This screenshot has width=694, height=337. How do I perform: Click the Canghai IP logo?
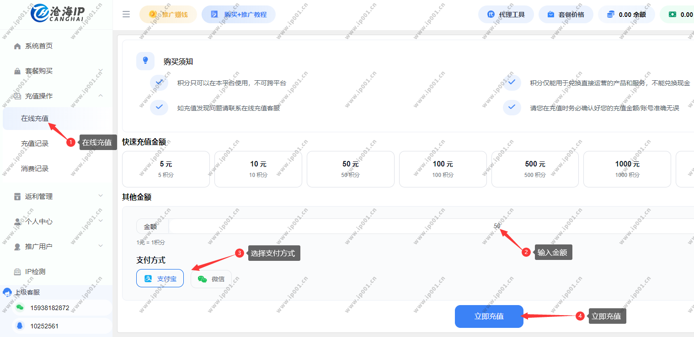tap(58, 14)
